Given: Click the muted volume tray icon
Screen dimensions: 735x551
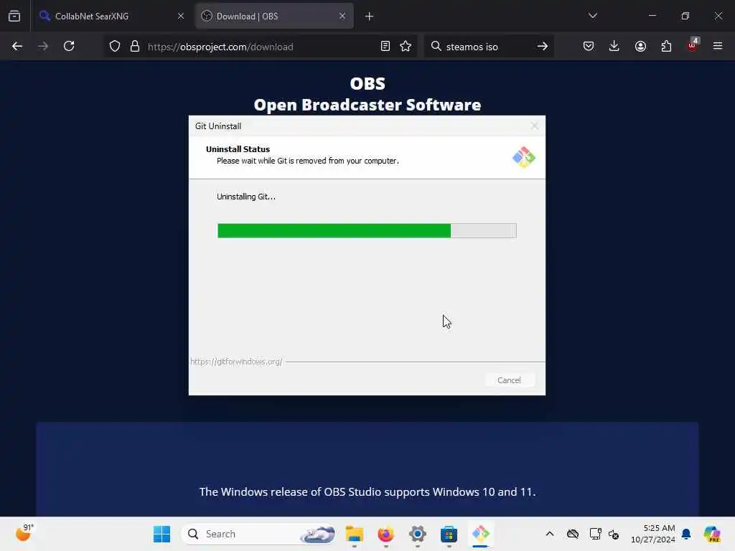Looking at the screenshot, I should (x=614, y=534).
